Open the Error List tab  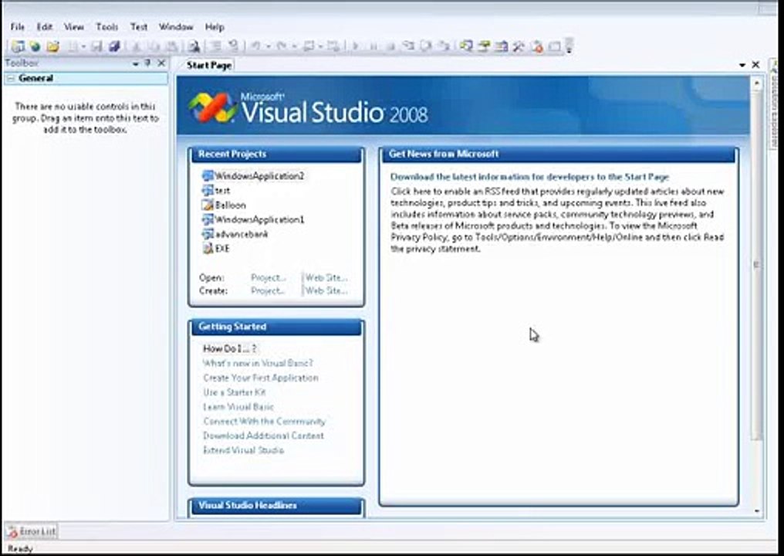click(32, 531)
